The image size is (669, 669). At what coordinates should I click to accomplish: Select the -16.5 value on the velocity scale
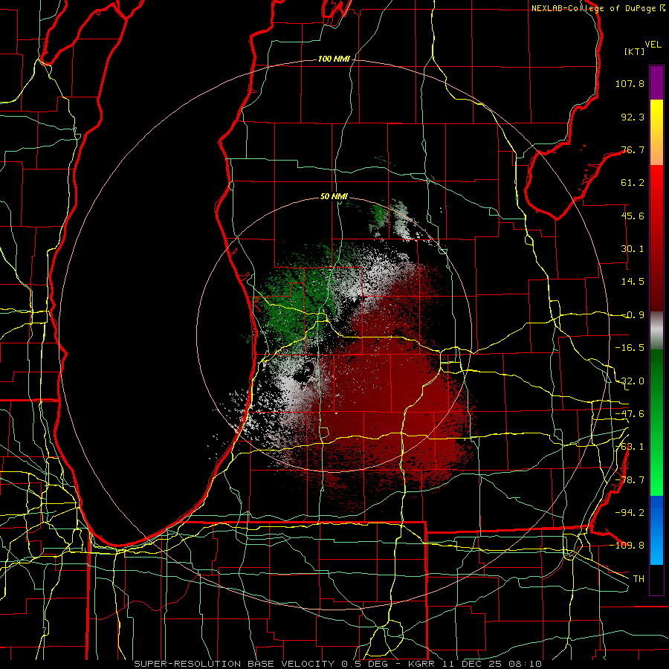tap(630, 348)
